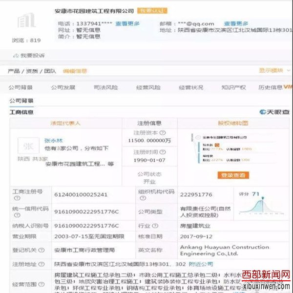Click the help icon under 工商注册号
This screenshot has width=293, height=293.
(17, 198)
